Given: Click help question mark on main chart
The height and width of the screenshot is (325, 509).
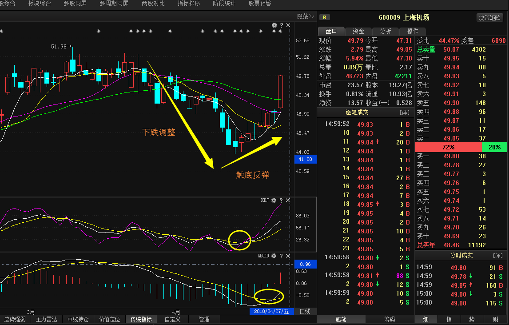Looking at the screenshot, I should [281, 25].
